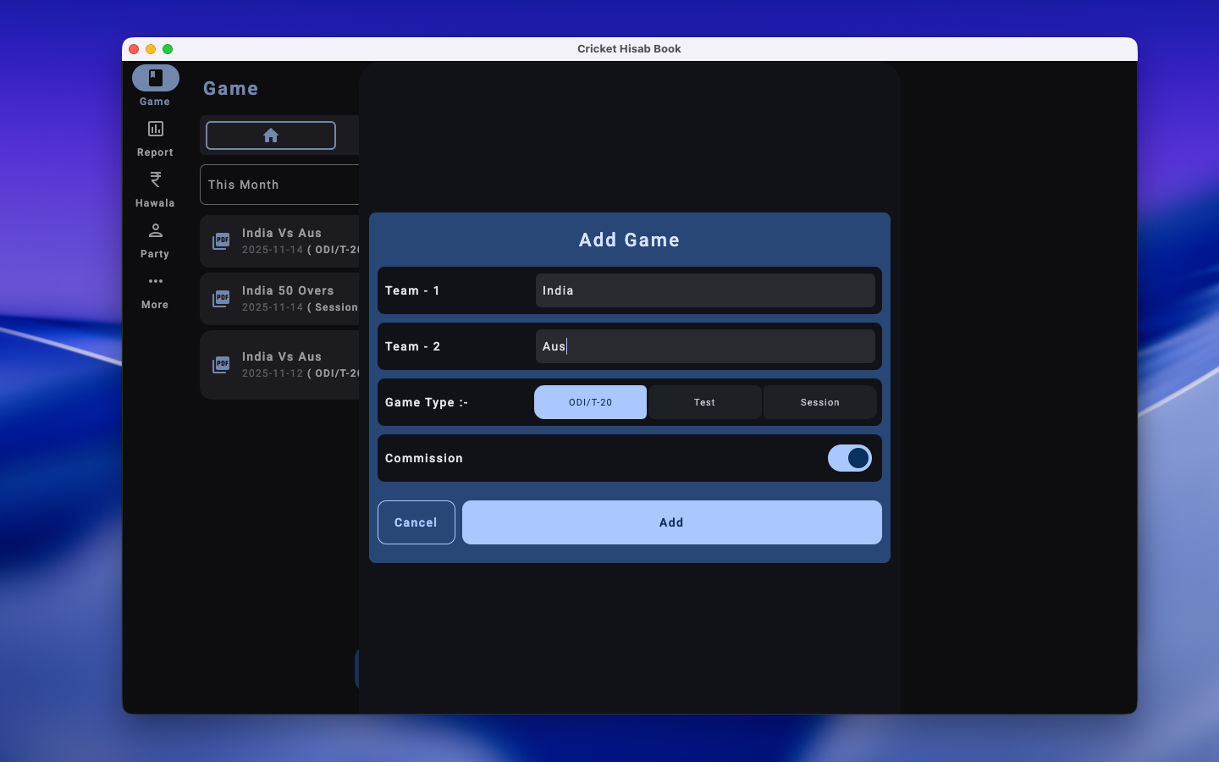This screenshot has width=1219, height=762.
Task: Click the Add button
Action: tap(672, 522)
